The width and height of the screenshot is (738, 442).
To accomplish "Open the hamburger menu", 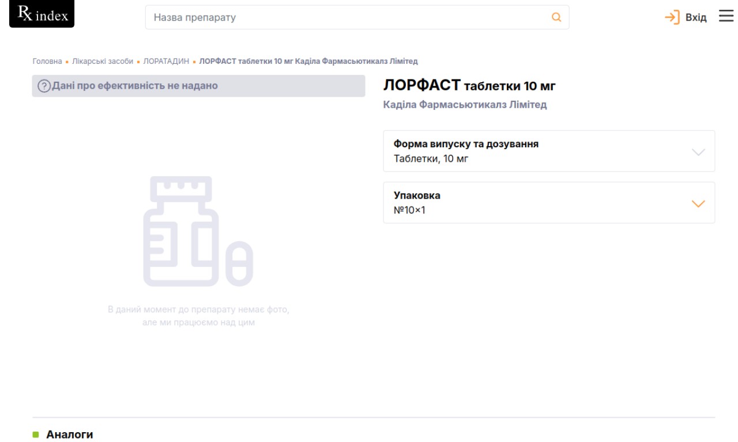I will [x=725, y=17].
